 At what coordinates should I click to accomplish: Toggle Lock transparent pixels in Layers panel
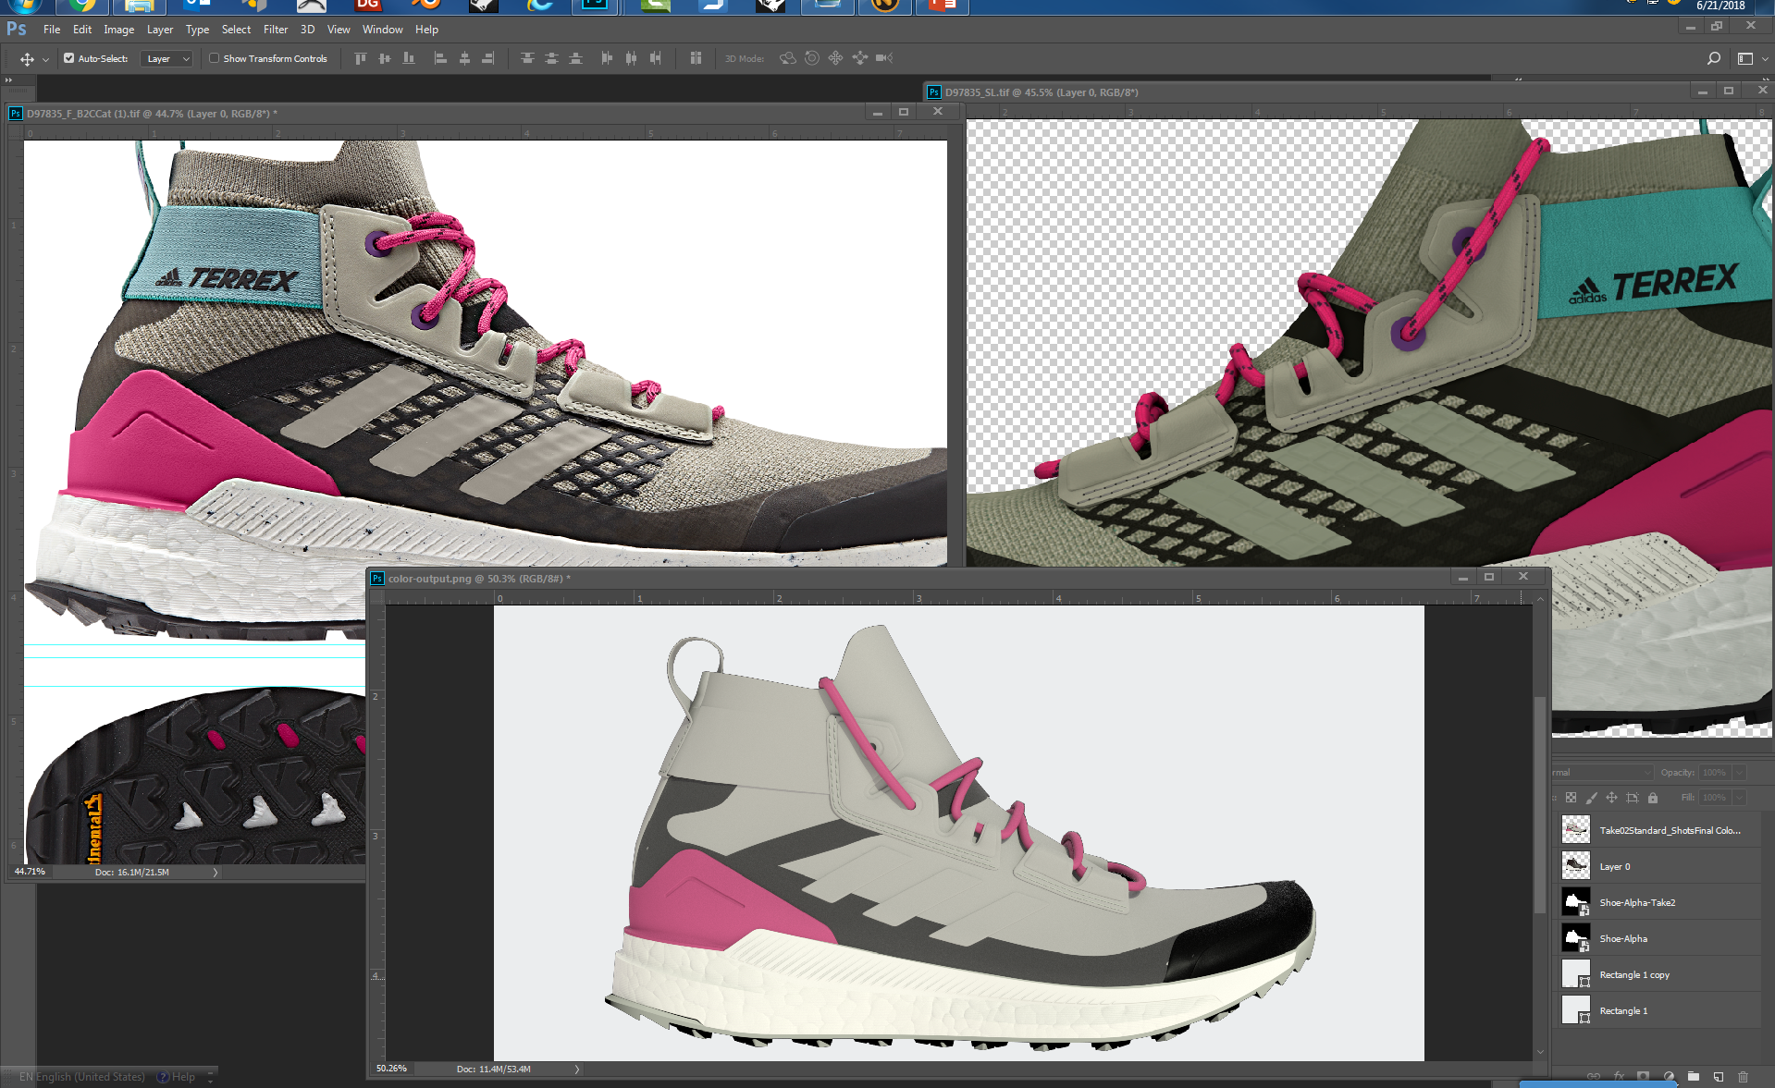1571,798
